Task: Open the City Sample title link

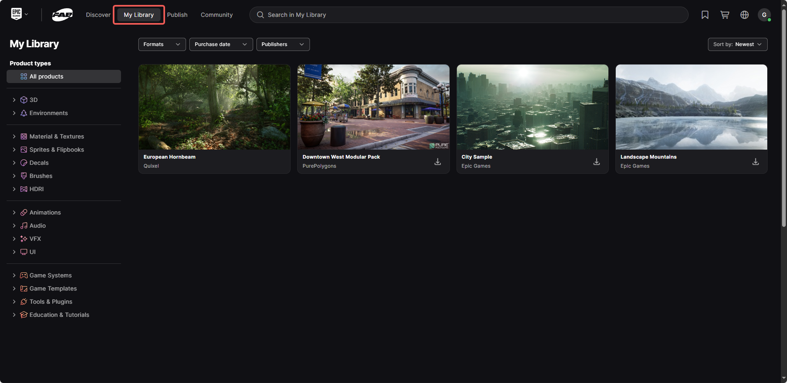Action: (477, 157)
